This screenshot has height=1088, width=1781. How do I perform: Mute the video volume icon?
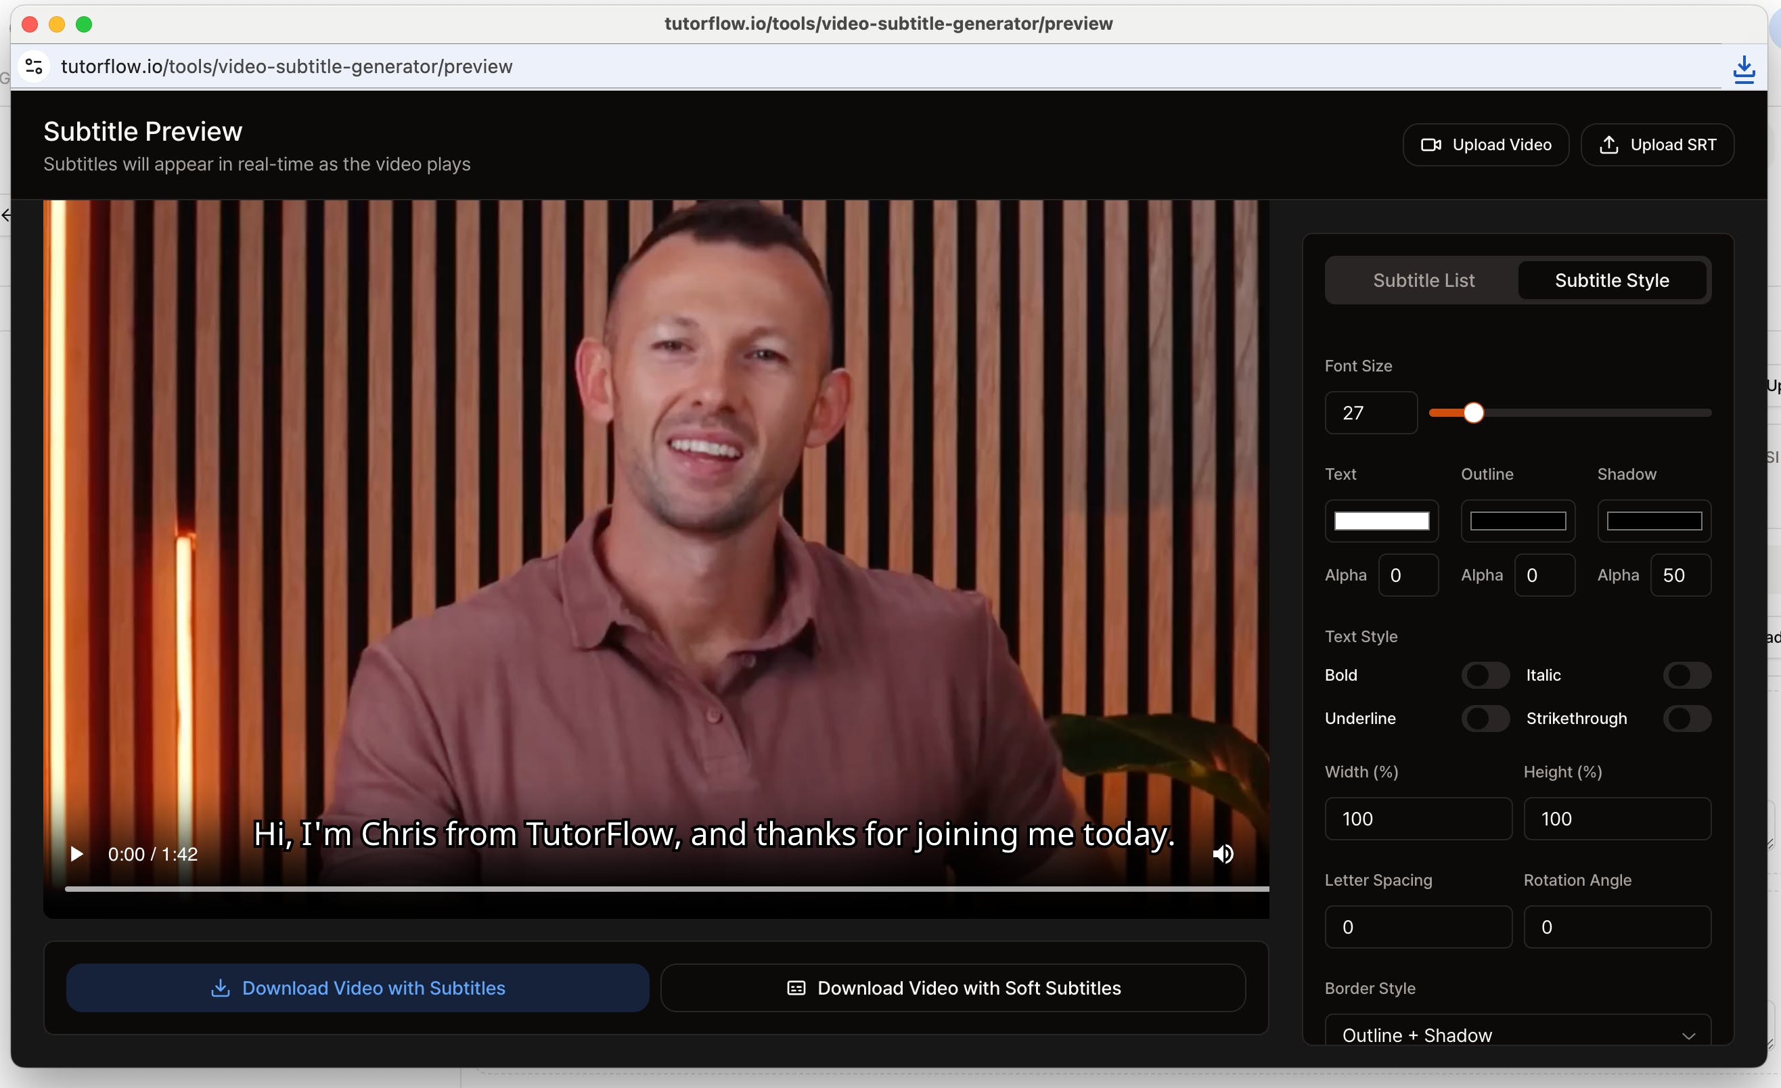pyautogui.click(x=1222, y=854)
